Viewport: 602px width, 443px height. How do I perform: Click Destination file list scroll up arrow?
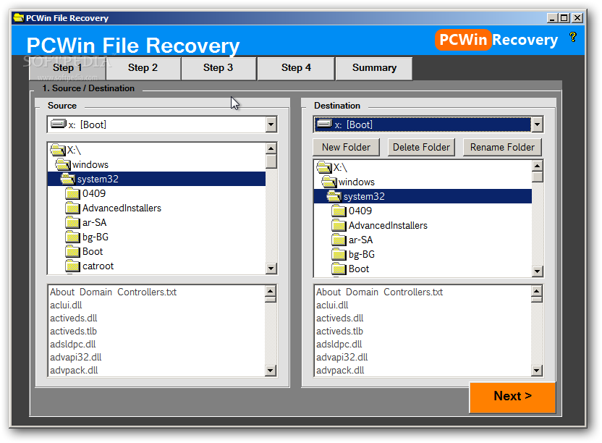click(536, 291)
